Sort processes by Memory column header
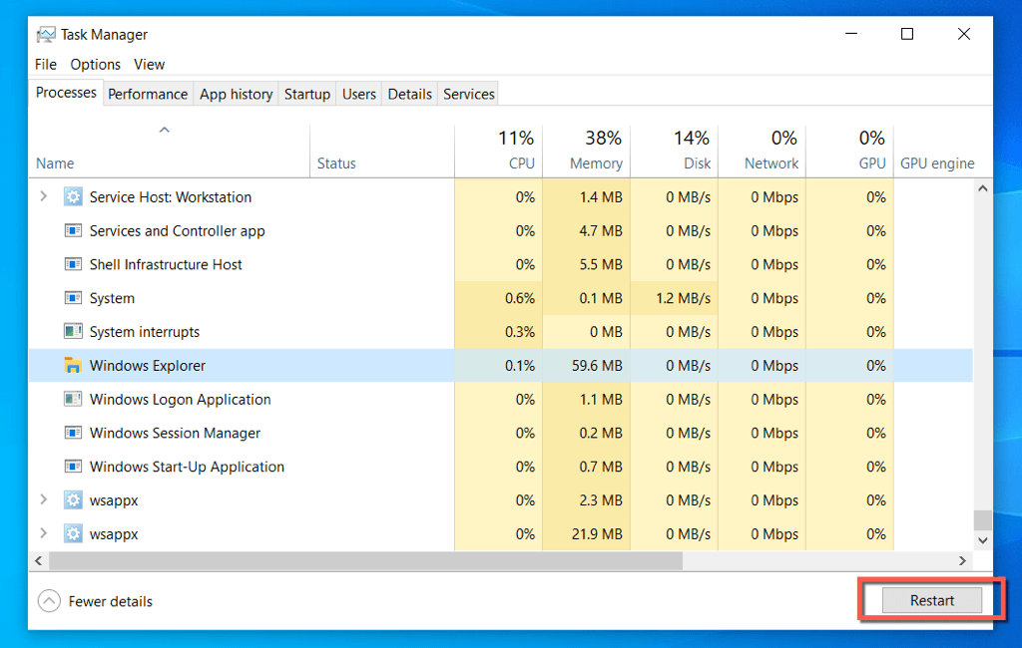 click(x=595, y=163)
